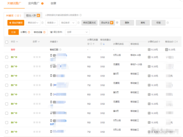The image size is (183, 137).
Task: Click the help icon beside 计算机 filter
Action: pos(29,32)
